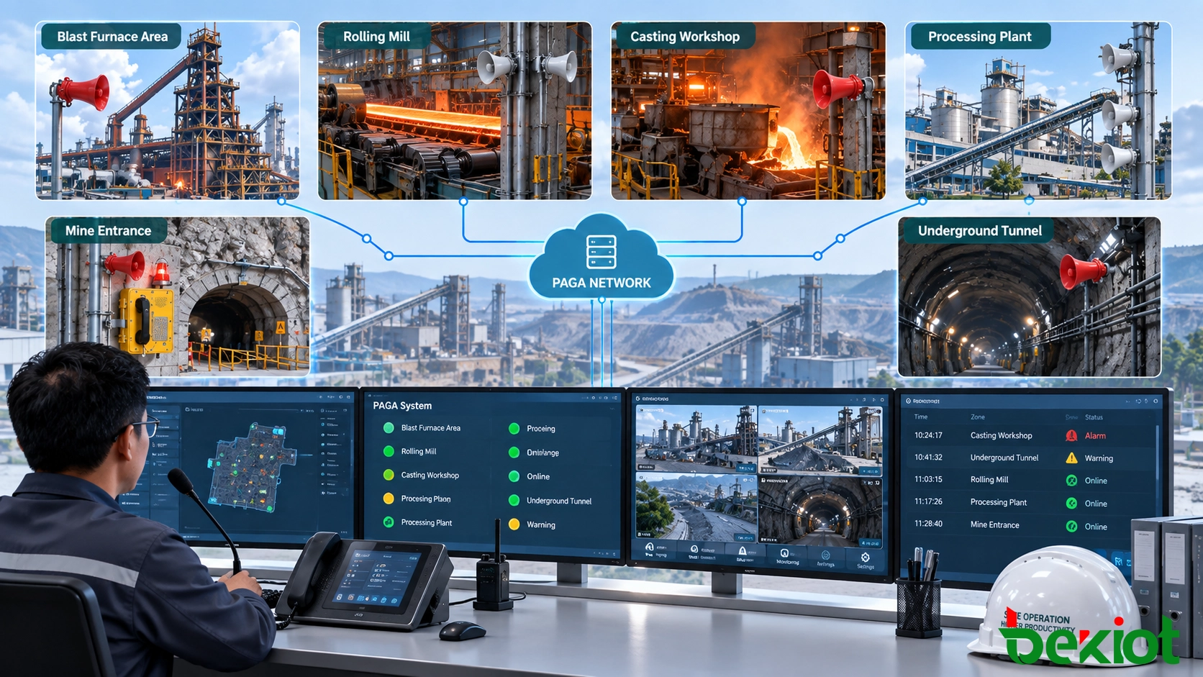Click red Alarm status text in event log
1203x677 pixels.
(1095, 436)
